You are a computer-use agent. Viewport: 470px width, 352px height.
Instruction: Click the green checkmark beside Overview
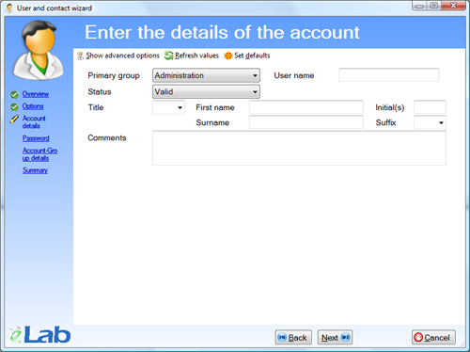click(14, 94)
